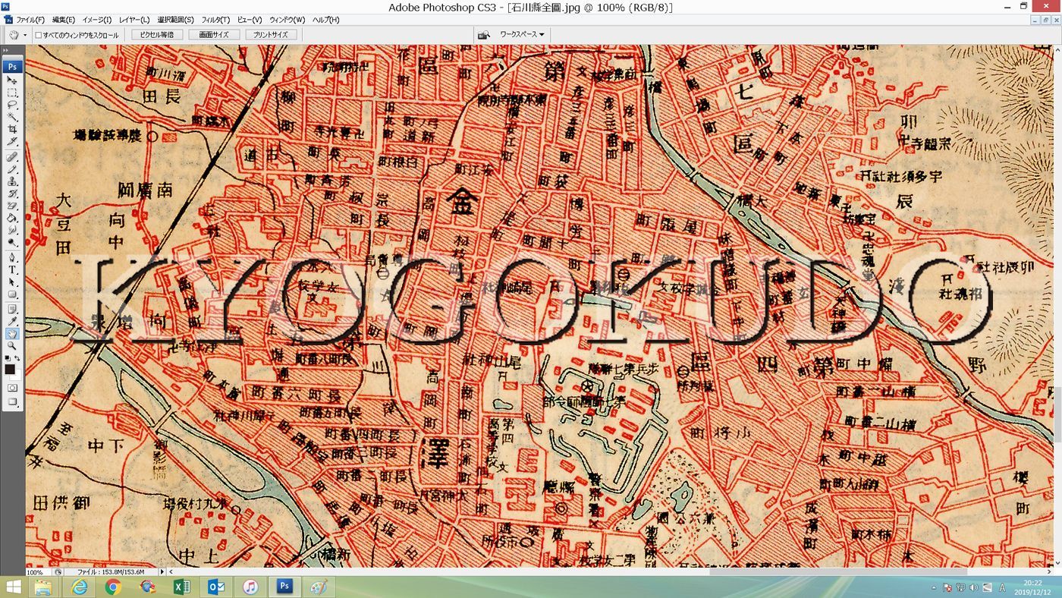Image resolution: width=1062 pixels, height=598 pixels.
Task: Click the 100% zoom field
Action: point(38,572)
